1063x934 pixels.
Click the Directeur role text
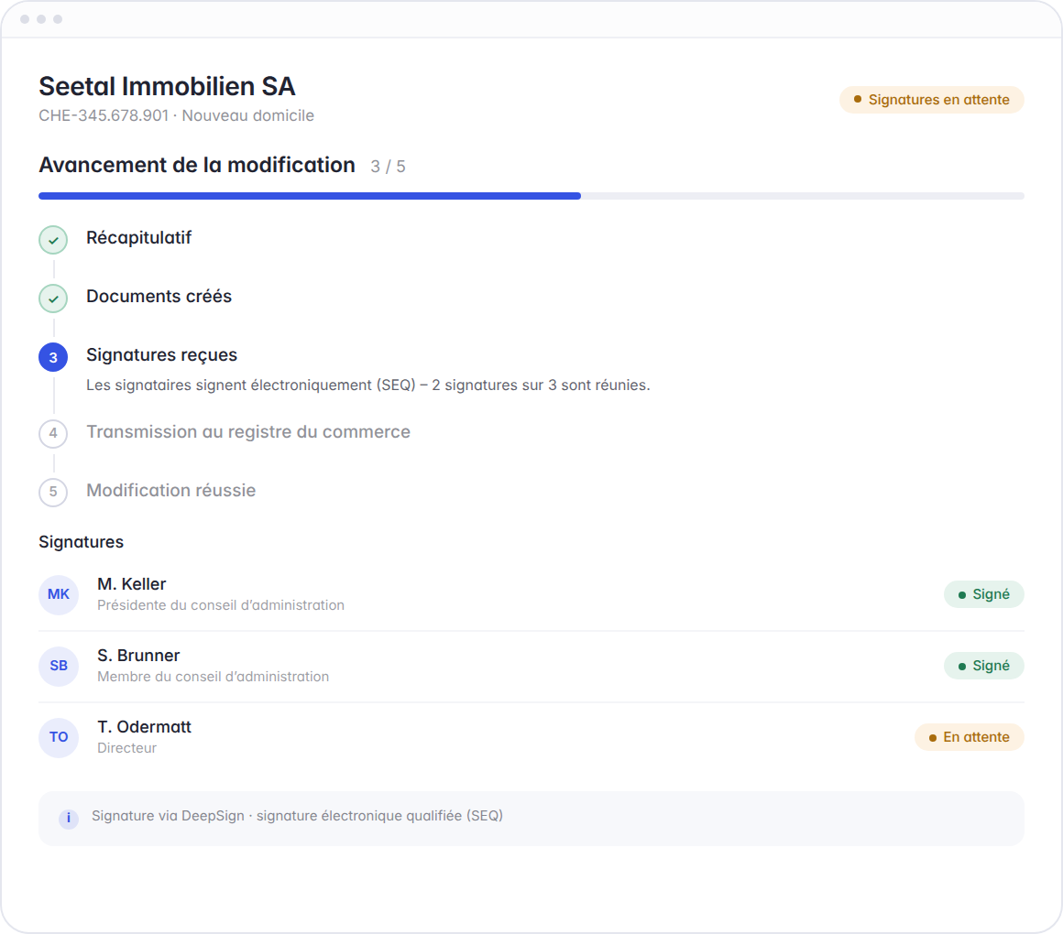pos(126,748)
